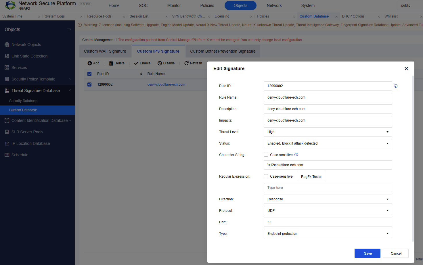Switch to Custom Botnet Prevention Signature tab
This screenshot has height=265, width=423.
click(223, 51)
